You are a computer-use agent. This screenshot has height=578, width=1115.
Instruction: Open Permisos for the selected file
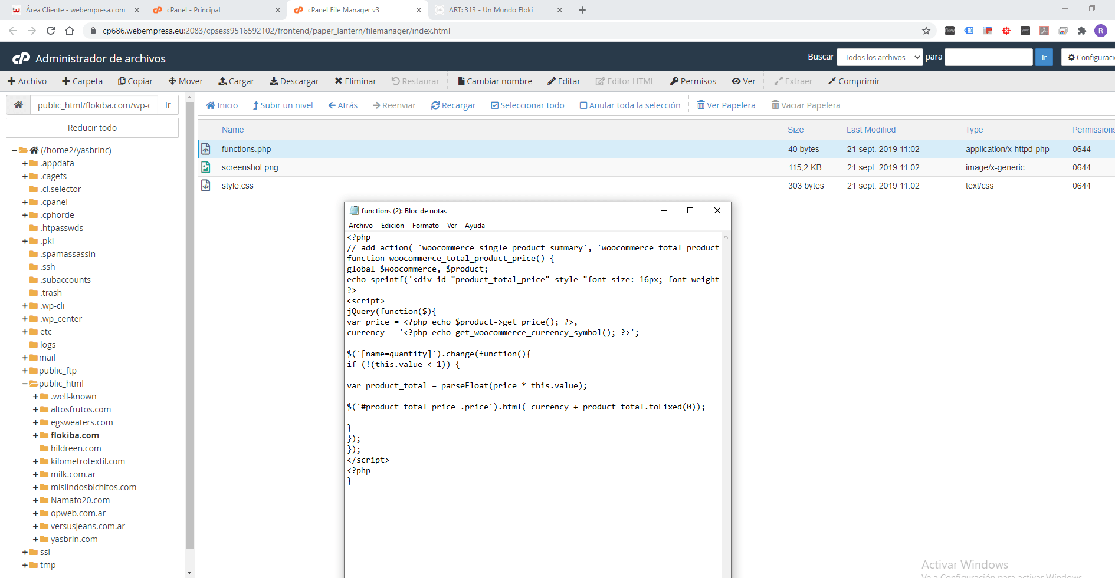[x=693, y=81]
